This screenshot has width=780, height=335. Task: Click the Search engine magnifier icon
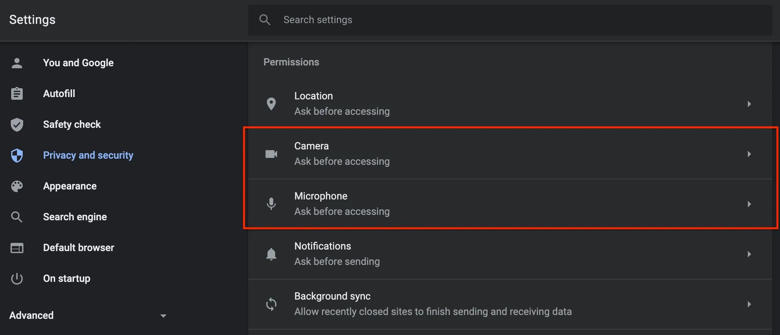pyautogui.click(x=17, y=217)
